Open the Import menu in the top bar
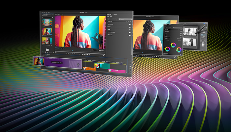Image resolution: width=231 pixels, height=132 pixels. click(45, 13)
